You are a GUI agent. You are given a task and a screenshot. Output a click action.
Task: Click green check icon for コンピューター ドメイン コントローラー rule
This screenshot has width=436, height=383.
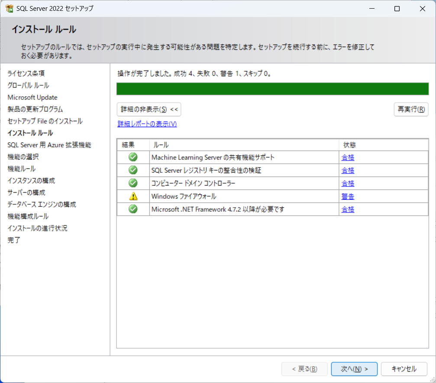coord(133,183)
